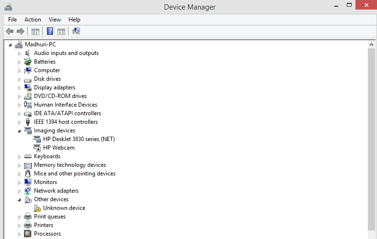Collapse the Madhuri-PC root node
377x239 pixels.
tap(10, 45)
